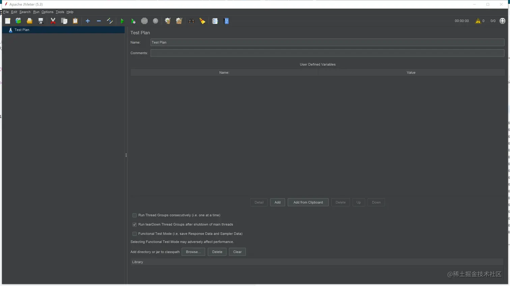Click the Down button
The image size is (510, 286).
(376, 202)
